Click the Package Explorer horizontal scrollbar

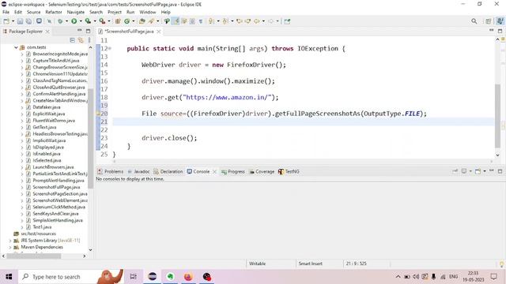coord(33,256)
